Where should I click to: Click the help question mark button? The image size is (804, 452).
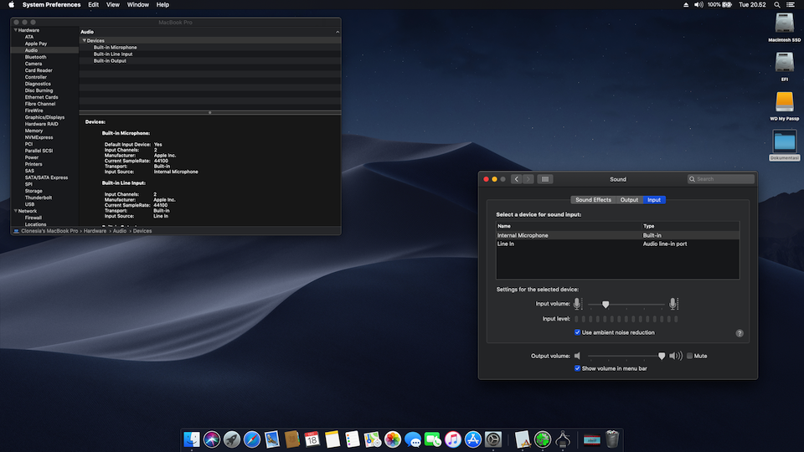(740, 333)
